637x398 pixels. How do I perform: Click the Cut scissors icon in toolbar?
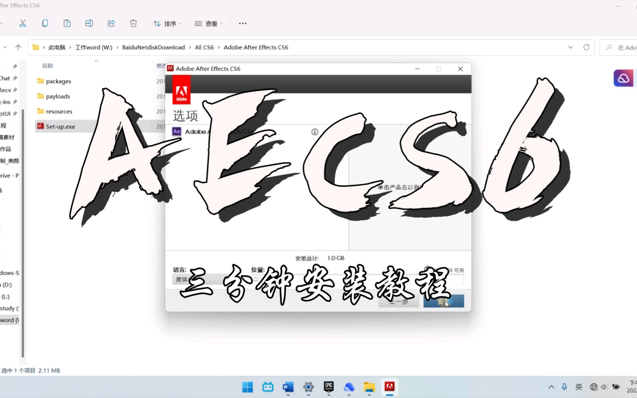click(23, 24)
